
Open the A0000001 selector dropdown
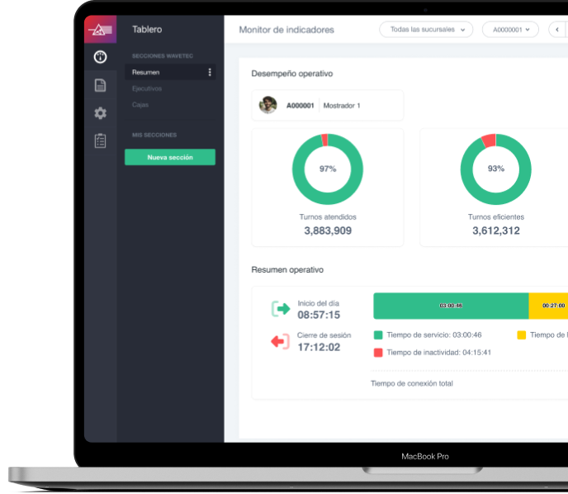(510, 30)
